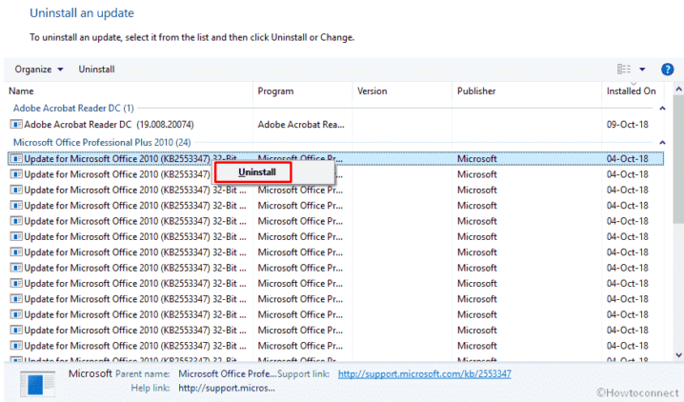Click the icon of the highlighted KB2553347 update
Viewport: 684px width, 402px height.
point(16,159)
